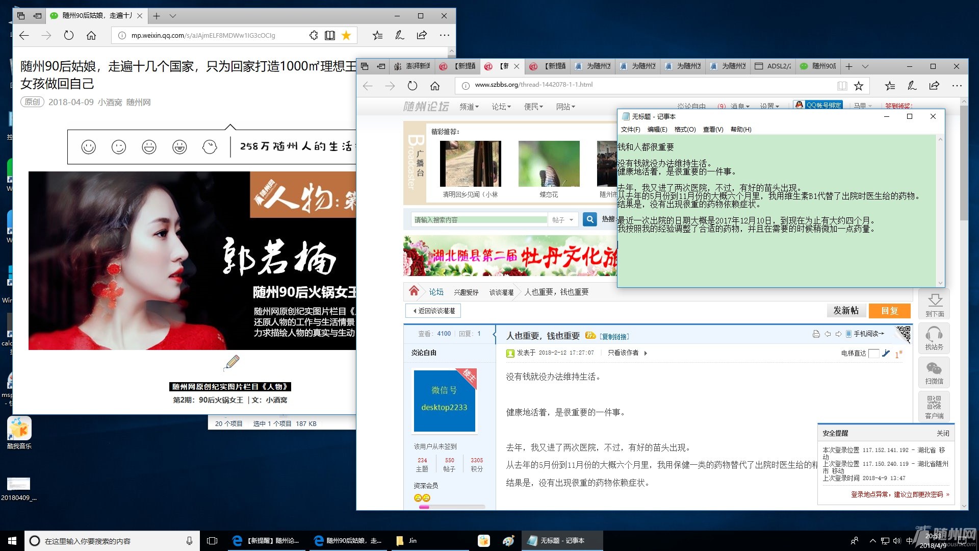Open the 消息 dropdown in the forum top bar

(740, 107)
